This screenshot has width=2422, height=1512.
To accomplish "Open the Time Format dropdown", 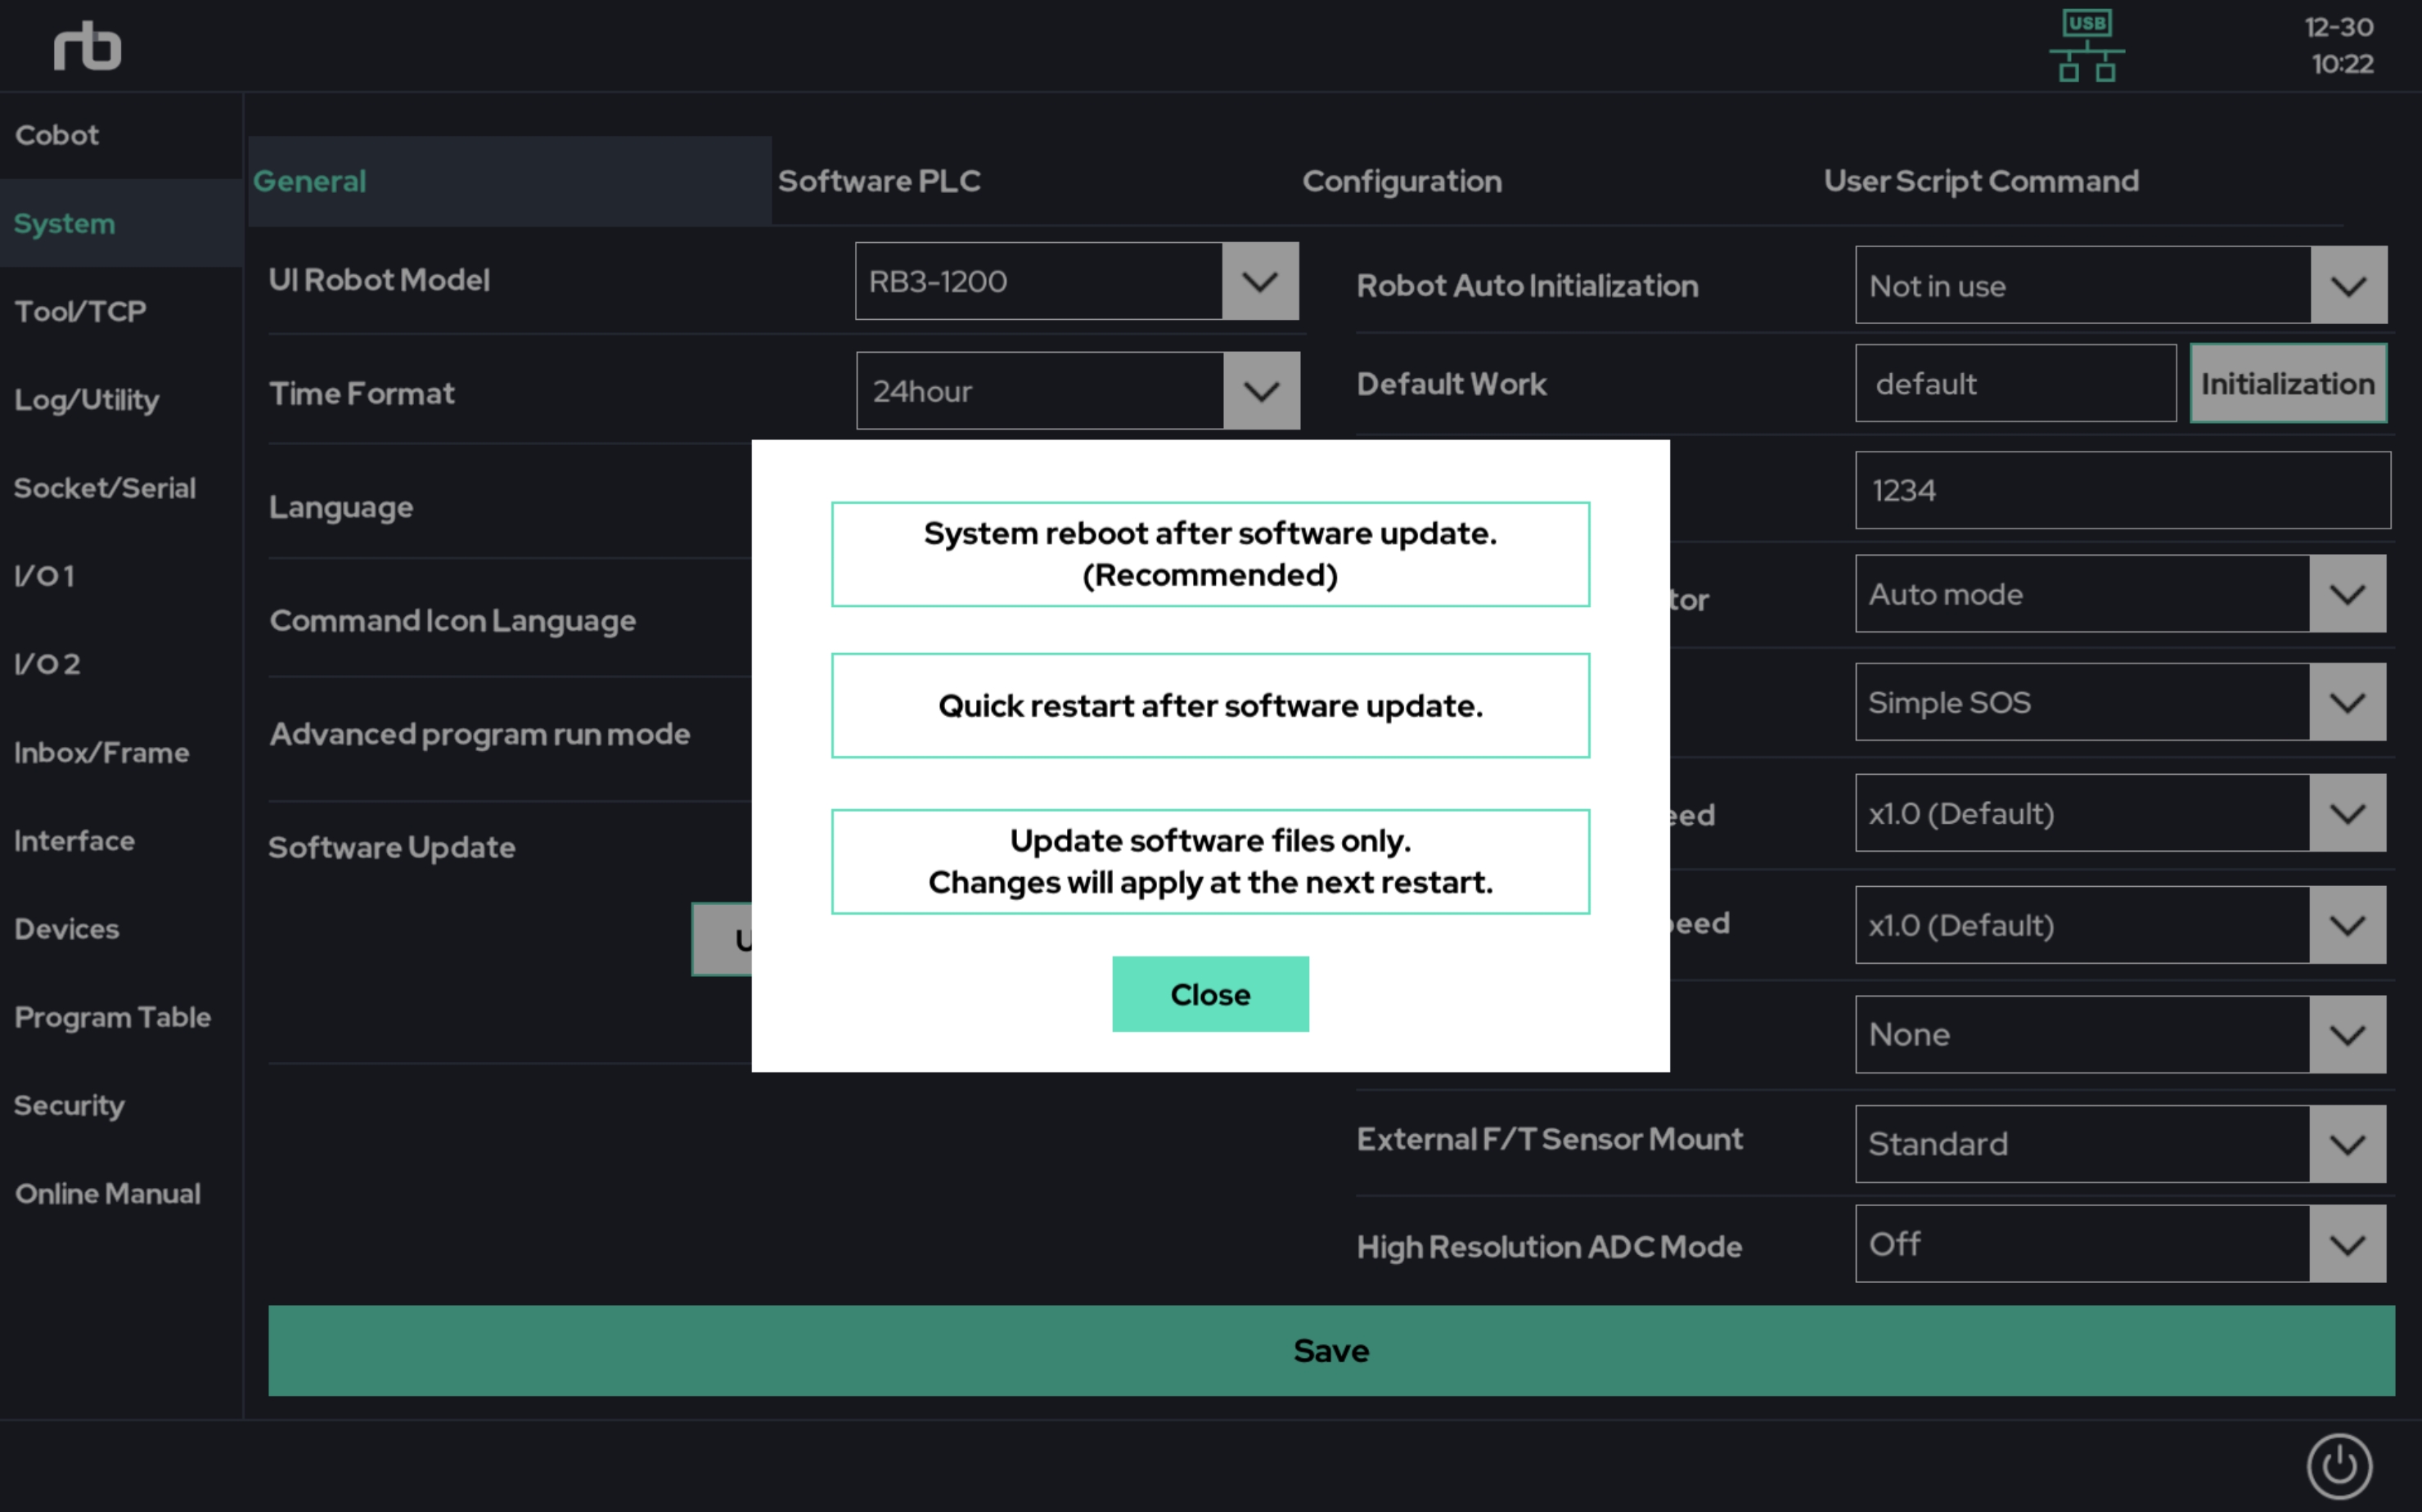I will [x=1260, y=391].
